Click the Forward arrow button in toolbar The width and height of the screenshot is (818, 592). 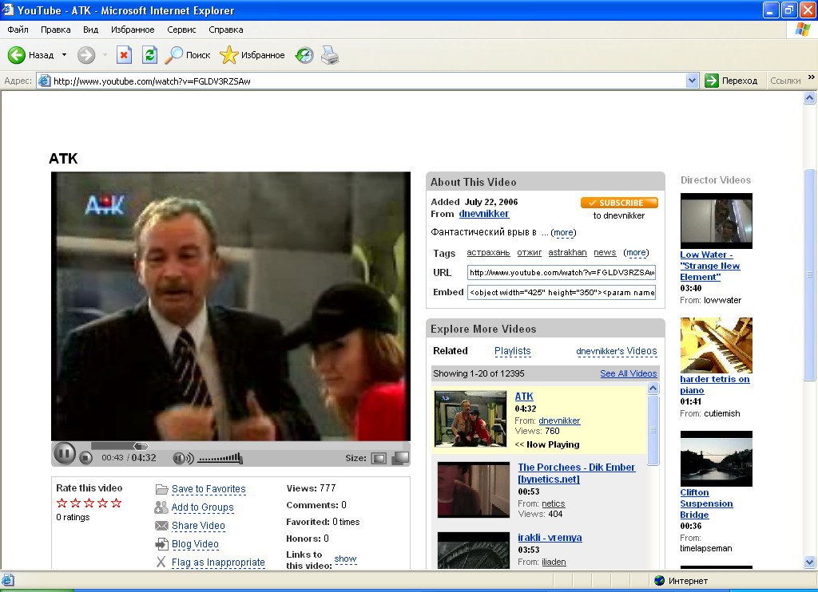pos(86,55)
